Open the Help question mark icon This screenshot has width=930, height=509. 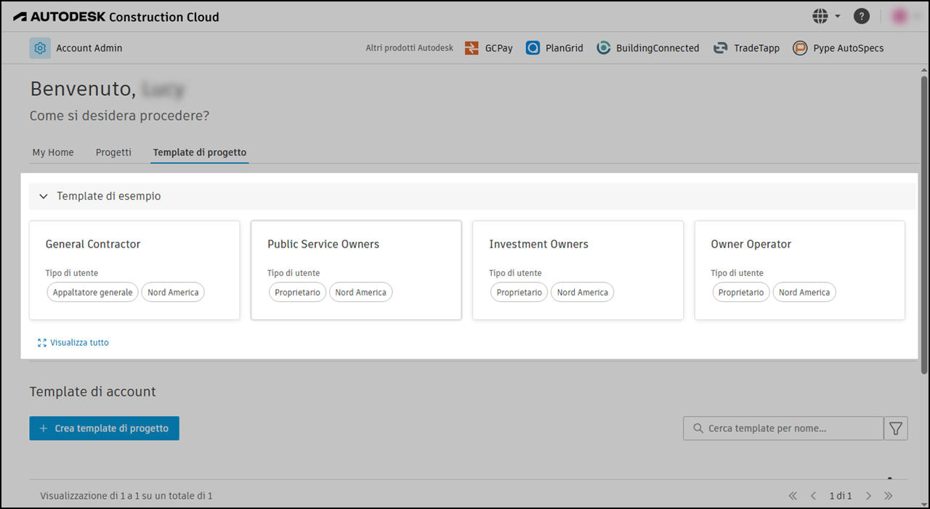[x=861, y=15]
